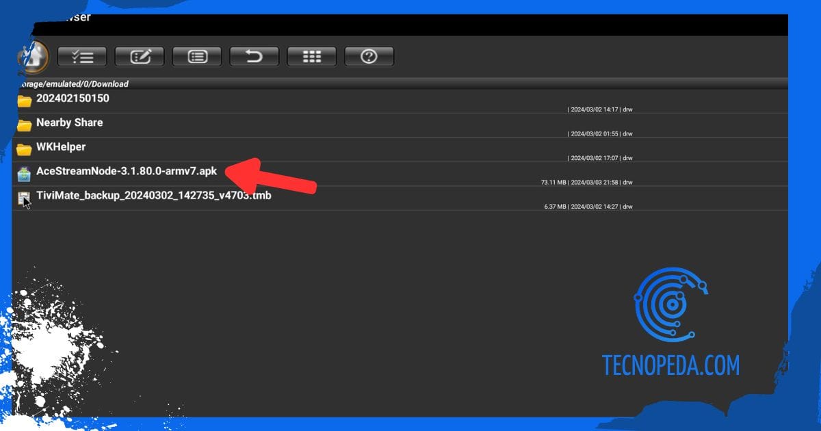Click the folder icon beside WKHelper
Screen dimensions: 821x431
(25, 149)
